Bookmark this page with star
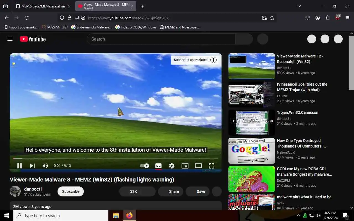The image size is (354, 221). pos(272,18)
